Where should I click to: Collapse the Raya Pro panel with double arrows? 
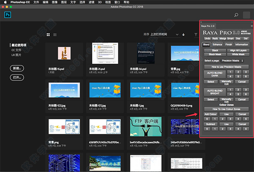pos(252,22)
